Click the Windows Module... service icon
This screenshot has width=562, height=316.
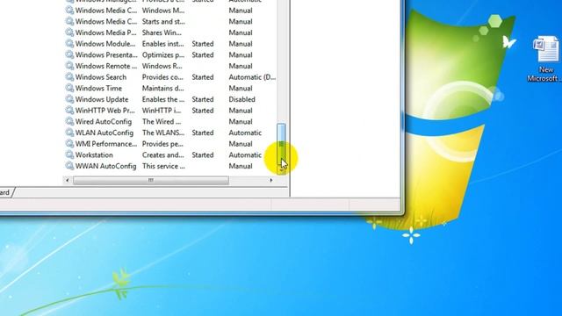click(x=69, y=44)
